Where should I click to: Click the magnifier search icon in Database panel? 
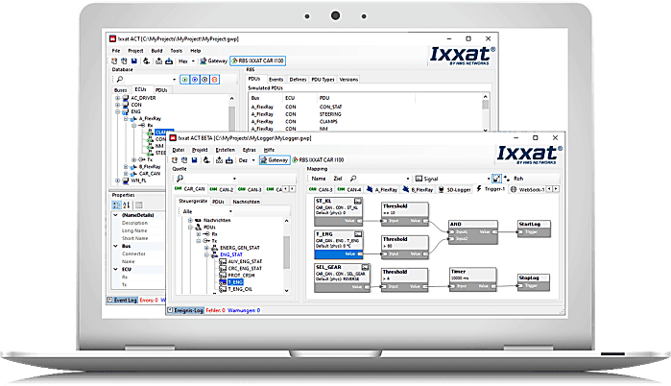pos(120,79)
